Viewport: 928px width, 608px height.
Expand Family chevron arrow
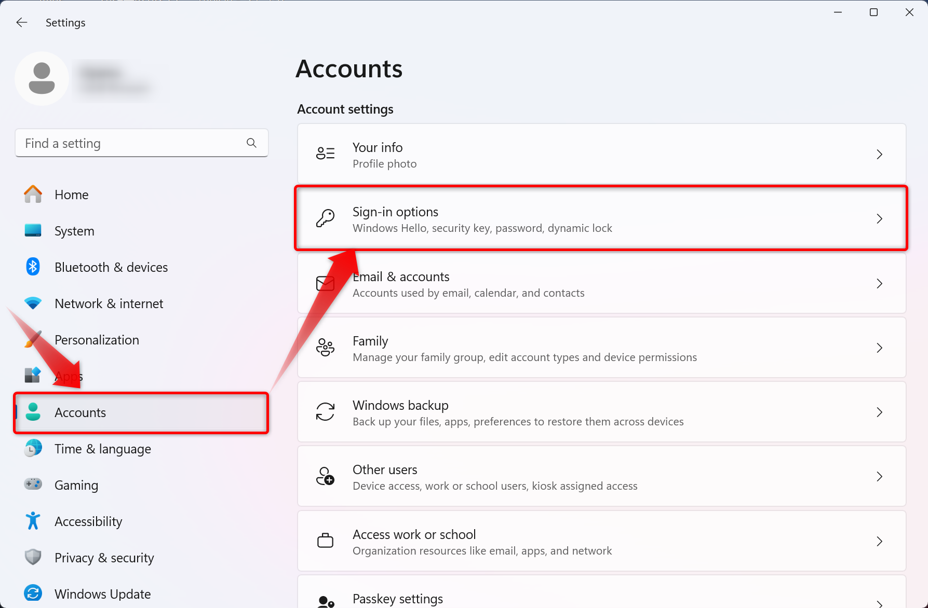879,348
